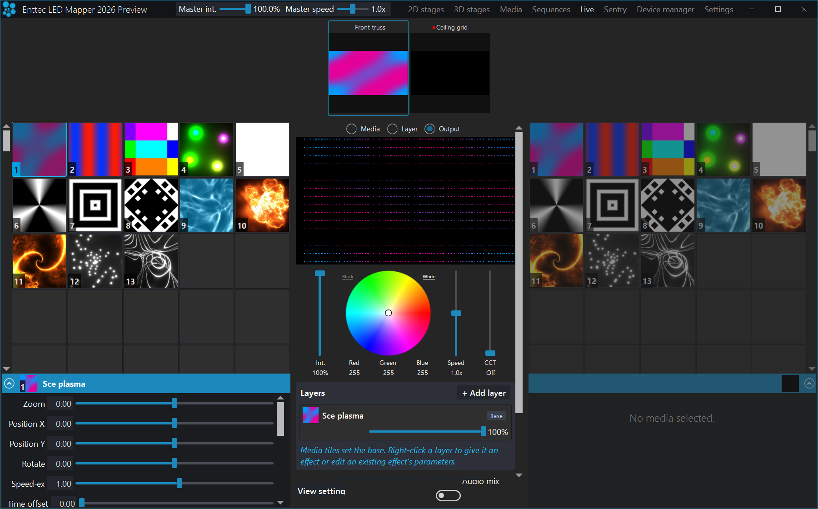Click the parameters list scroll-down arrow
The height and width of the screenshot is (509, 818).
(280, 503)
